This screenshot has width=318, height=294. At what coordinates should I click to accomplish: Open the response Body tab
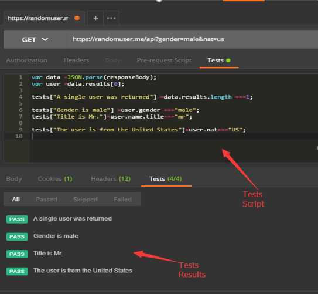click(14, 179)
